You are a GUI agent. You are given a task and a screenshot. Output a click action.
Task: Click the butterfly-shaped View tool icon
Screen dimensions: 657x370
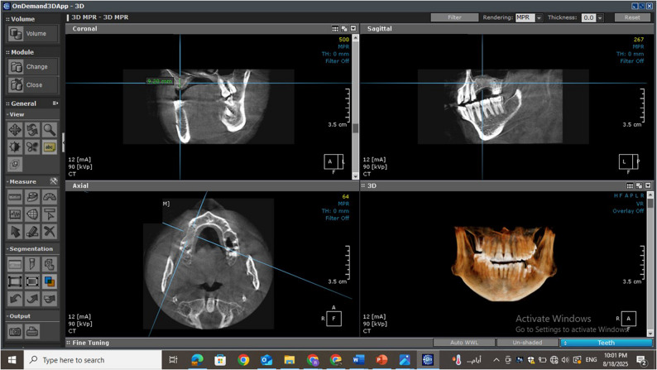click(x=32, y=147)
